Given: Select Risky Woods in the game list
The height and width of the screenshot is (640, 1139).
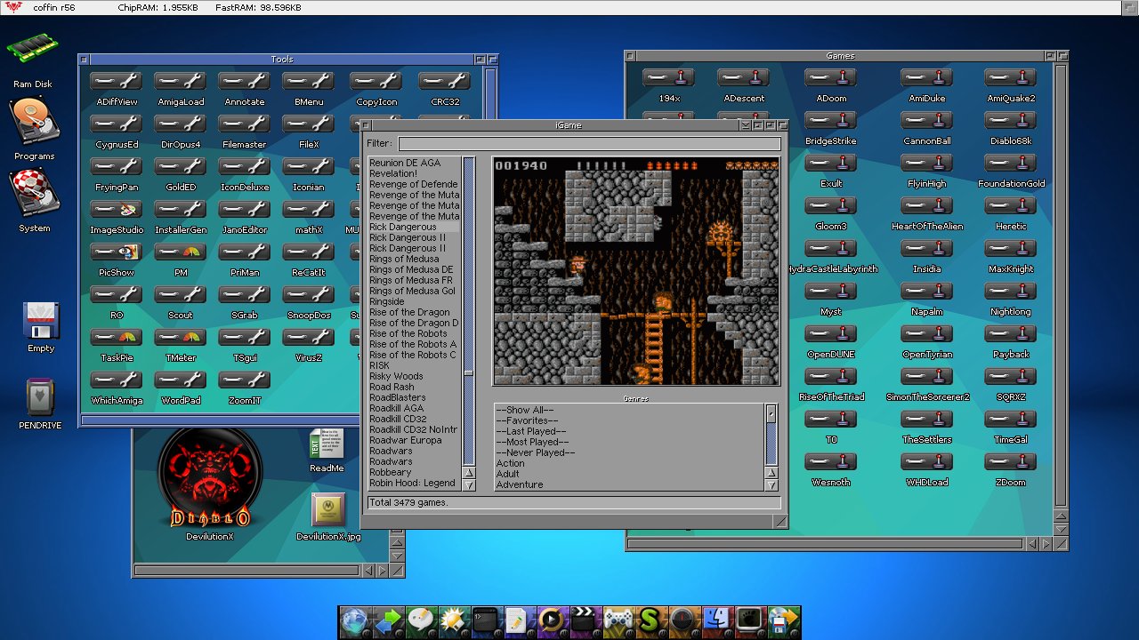Looking at the screenshot, I should tap(396, 377).
